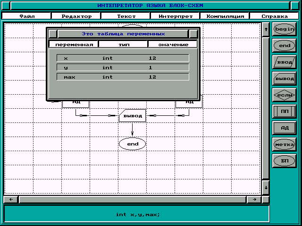Pick the ввод input block tool
The image size is (302, 226).
(284, 62)
